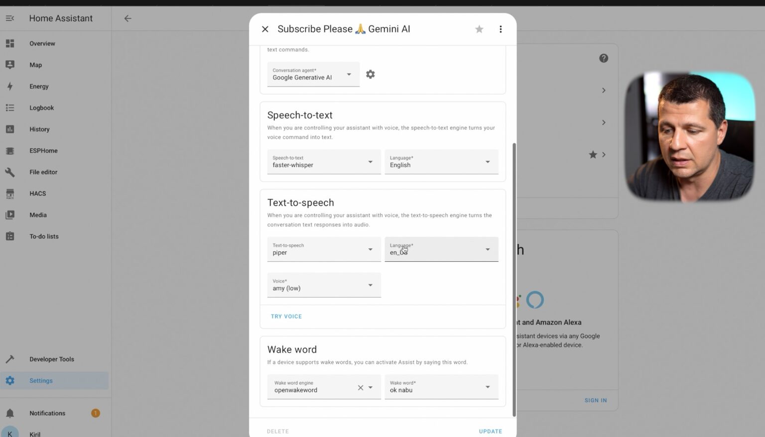Open the Logbook panel
The width and height of the screenshot is (765, 437).
[x=41, y=108]
